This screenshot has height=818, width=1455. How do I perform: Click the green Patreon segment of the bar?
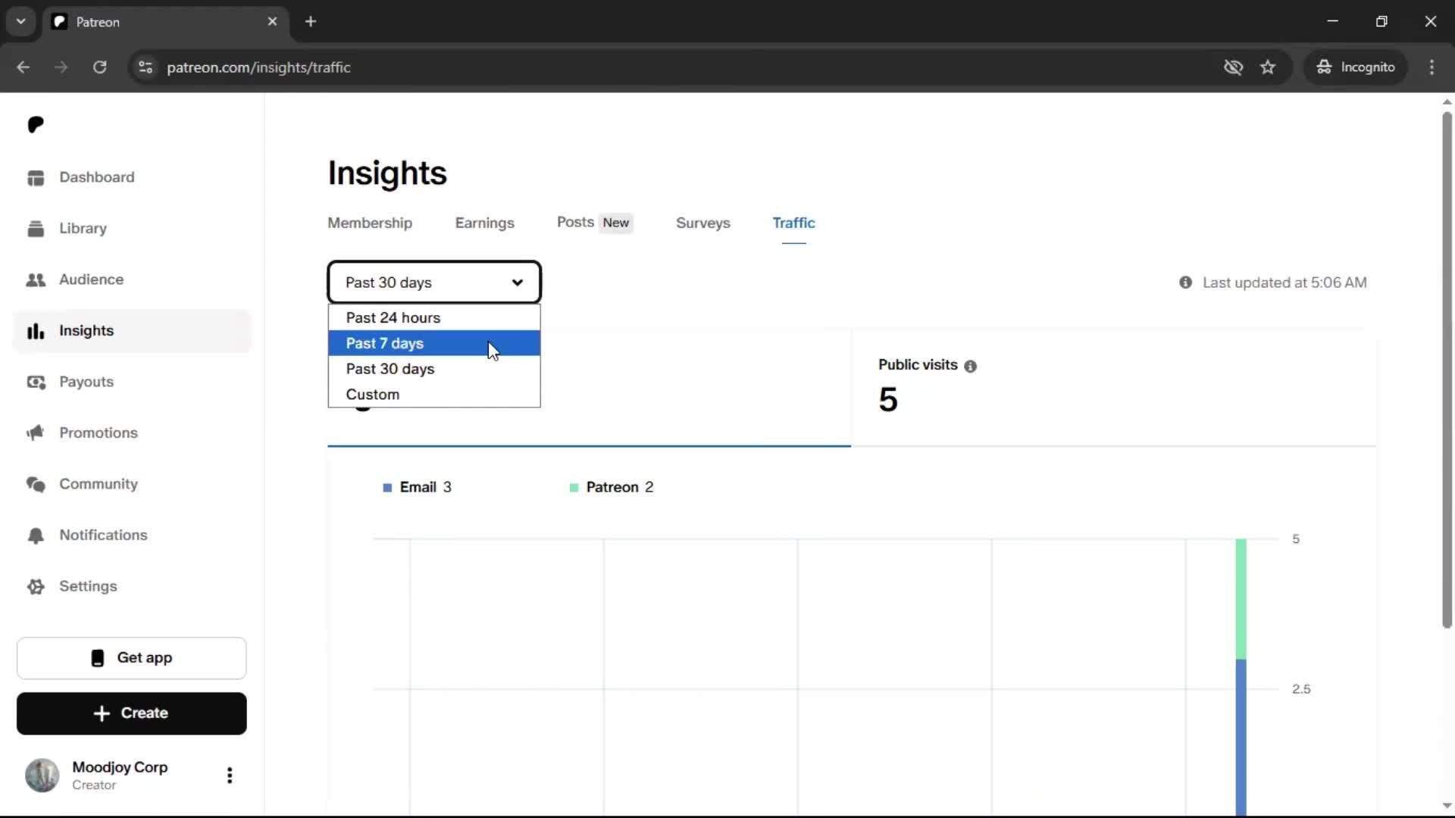1241,599
